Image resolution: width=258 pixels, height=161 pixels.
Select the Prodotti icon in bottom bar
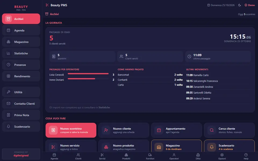pyautogui.click(x=126, y=155)
